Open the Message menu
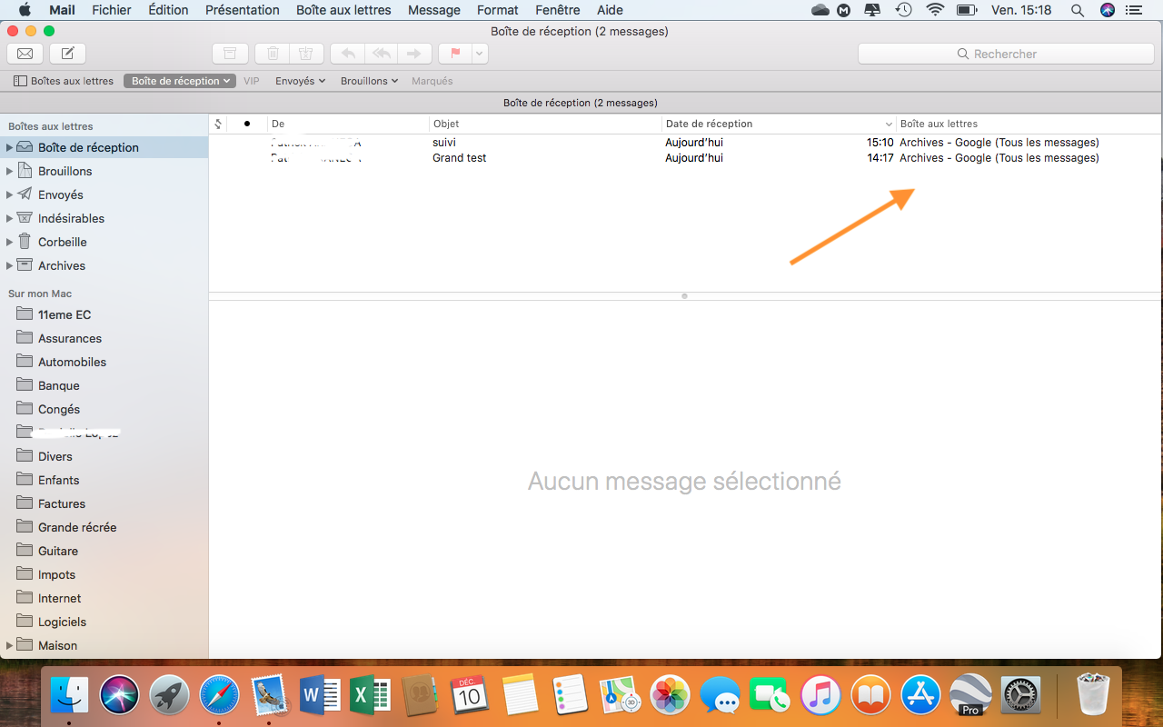Viewport: 1163px width, 727px height. [x=434, y=10]
